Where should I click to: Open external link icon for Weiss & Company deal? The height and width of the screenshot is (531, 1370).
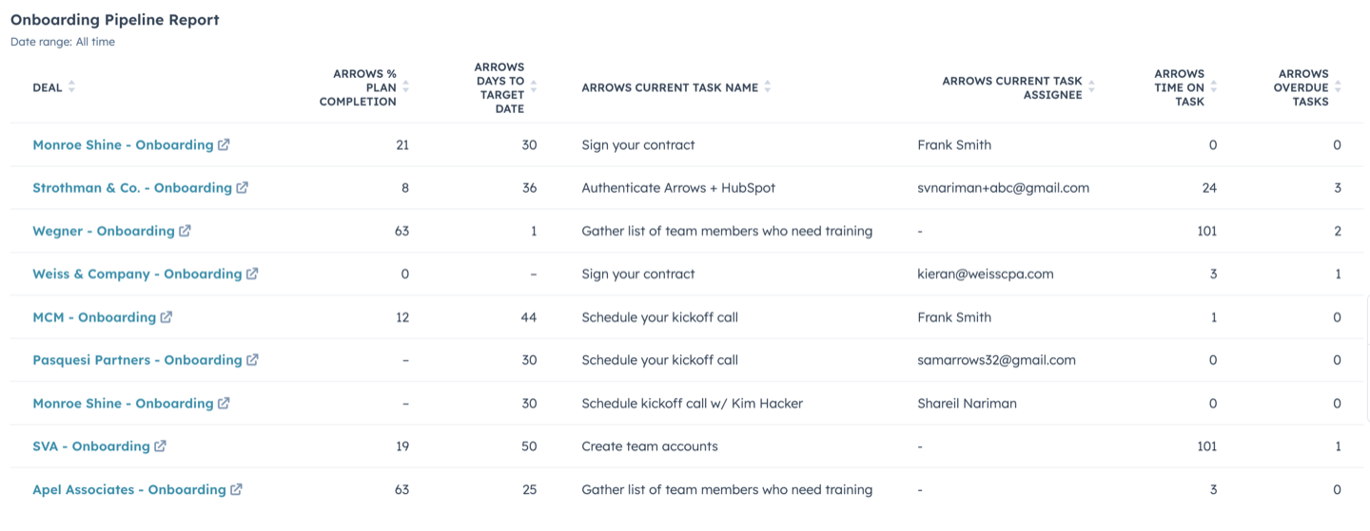coord(252,274)
